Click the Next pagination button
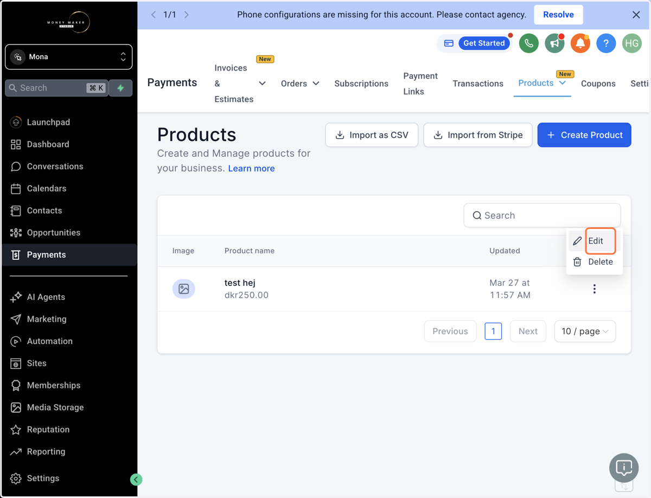The image size is (651, 498). click(528, 331)
